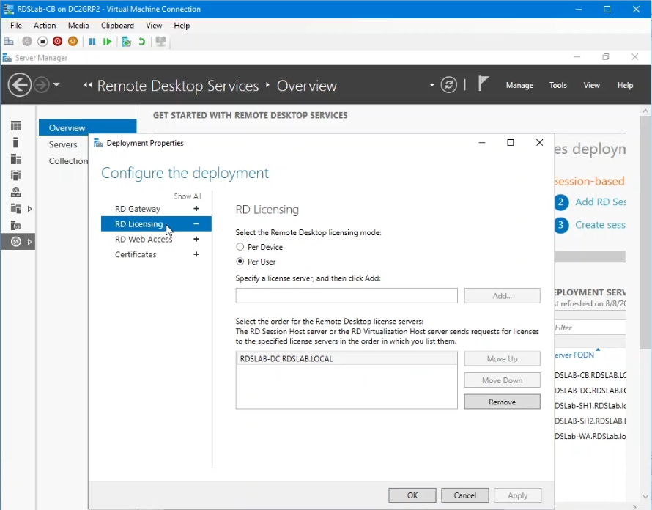The image size is (652, 510).
Task: Click the grey Start VM icon
Action: click(x=27, y=41)
